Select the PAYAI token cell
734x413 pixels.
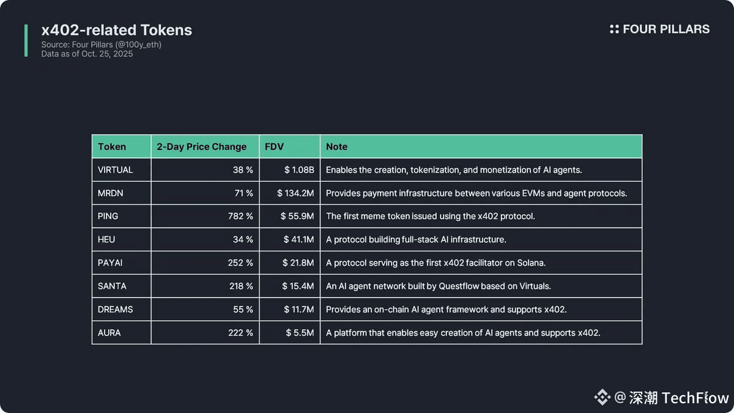(x=111, y=262)
